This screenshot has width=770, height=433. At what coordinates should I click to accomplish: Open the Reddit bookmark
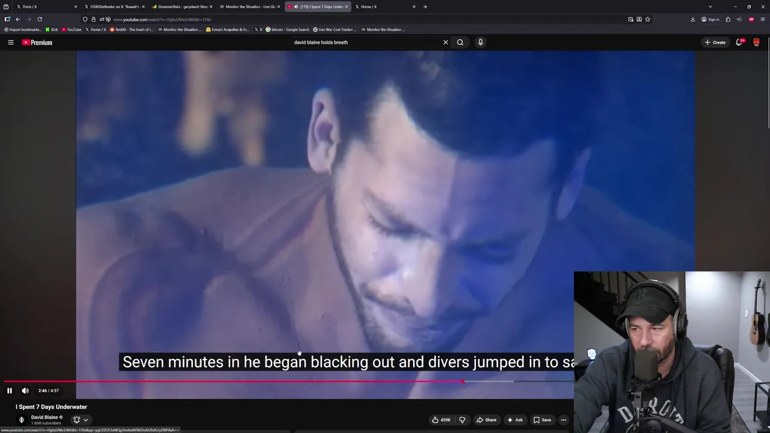[x=132, y=29]
